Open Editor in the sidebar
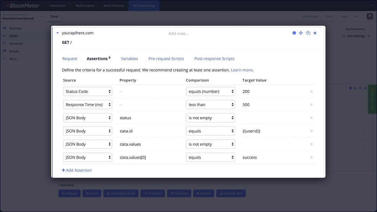This screenshot has height=212, width=377. point(14,36)
